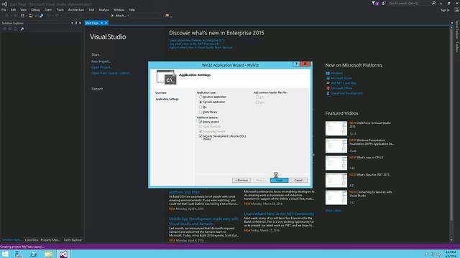
Task: Click the Overview link in wizard sidebar
Action: pyautogui.click(x=161, y=92)
